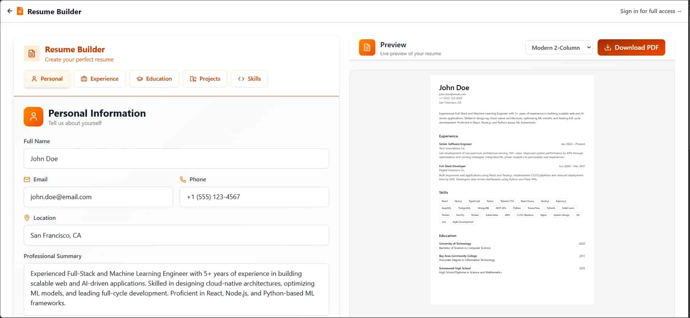Click the back arrow icon in header
This screenshot has height=318, width=690.
point(10,11)
